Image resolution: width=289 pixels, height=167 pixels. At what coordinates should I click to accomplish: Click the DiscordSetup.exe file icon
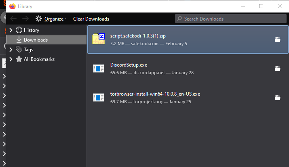99,69
